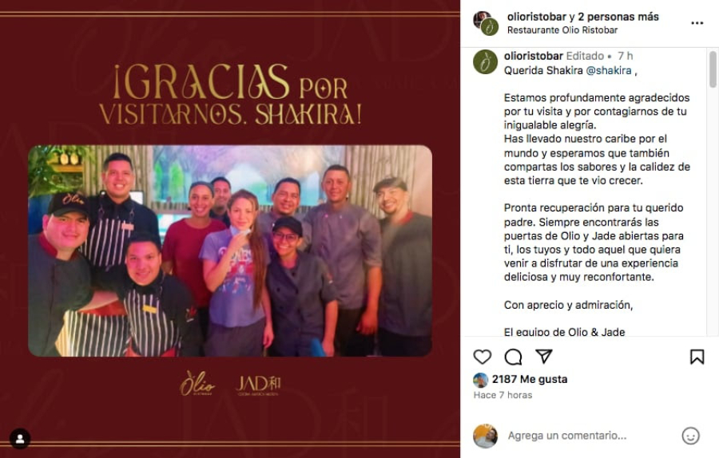Open the Restaurante Olio Ristobar location
The height and width of the screenshot is (458, 719).
point(562,30)
